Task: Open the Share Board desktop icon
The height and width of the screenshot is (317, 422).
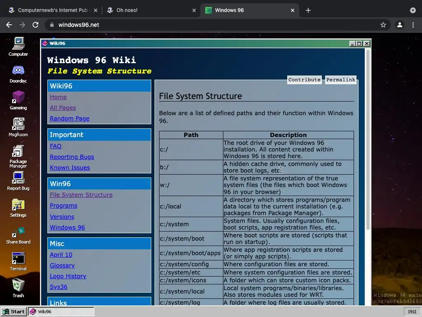Action: (18, 235)
